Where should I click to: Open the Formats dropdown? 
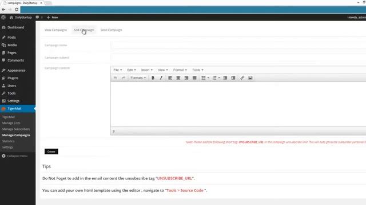point(138,78)
